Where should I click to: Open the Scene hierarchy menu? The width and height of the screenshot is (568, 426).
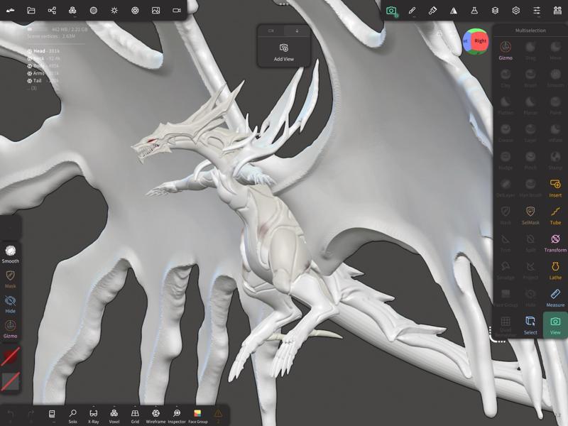(52, 11)
